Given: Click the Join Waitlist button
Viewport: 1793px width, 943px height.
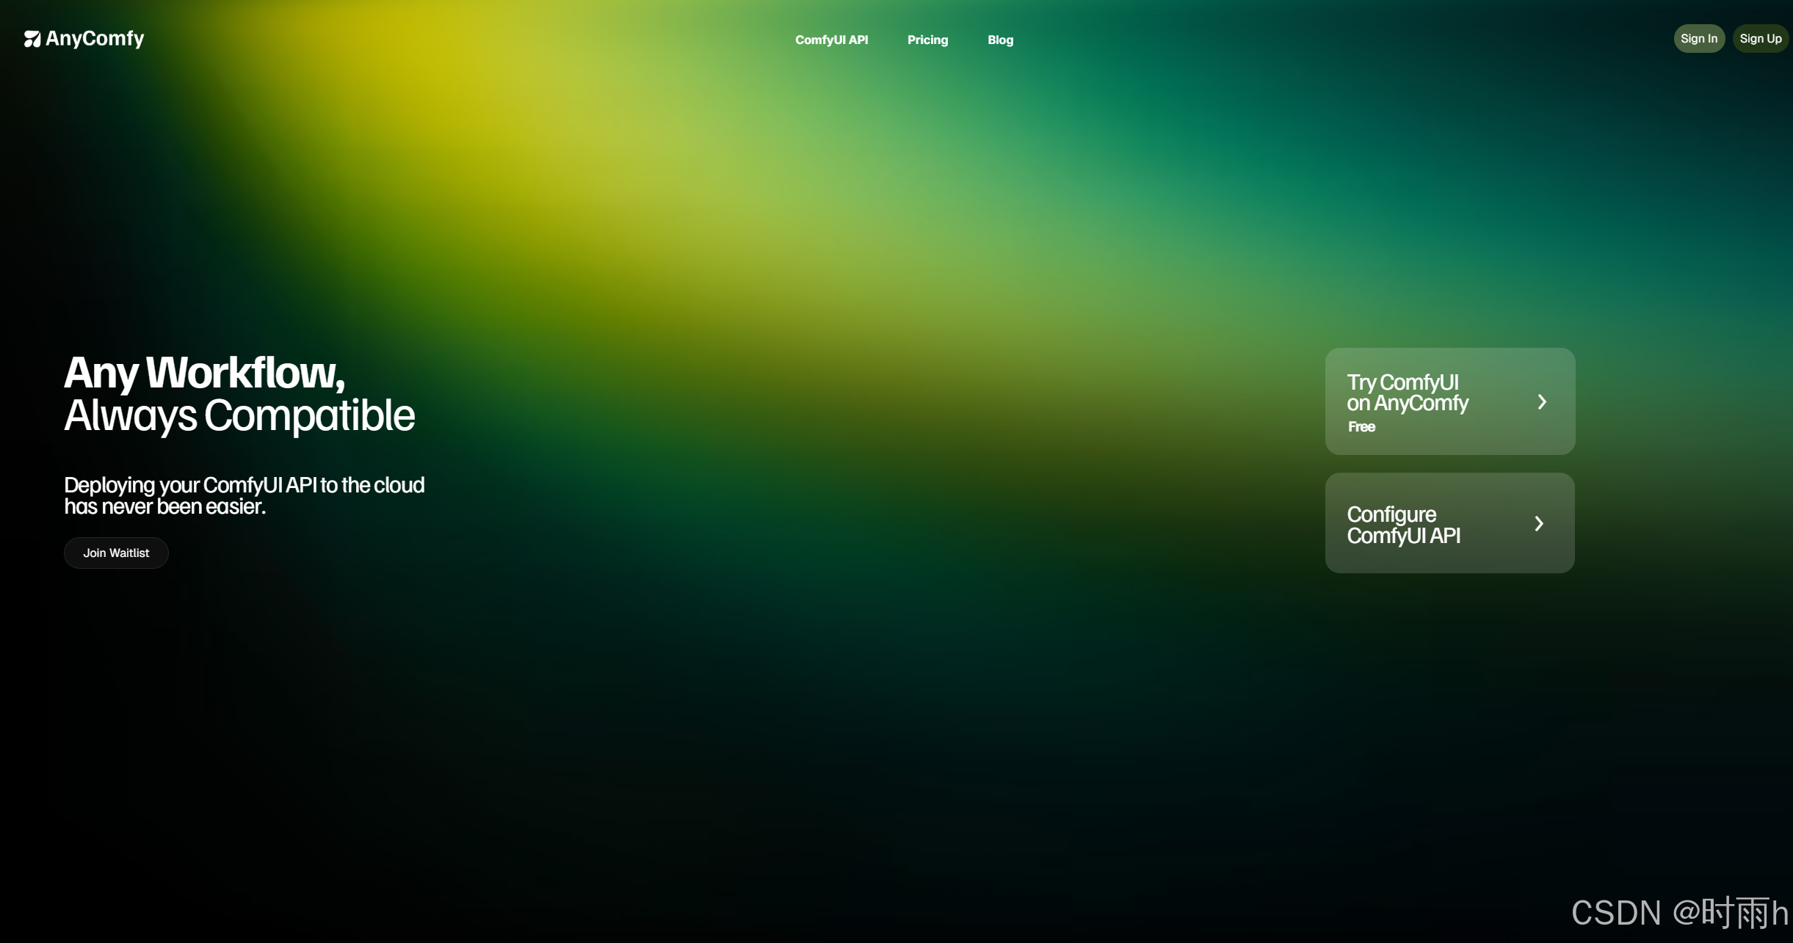Looking at the screenshot, I should coord(116,553).
